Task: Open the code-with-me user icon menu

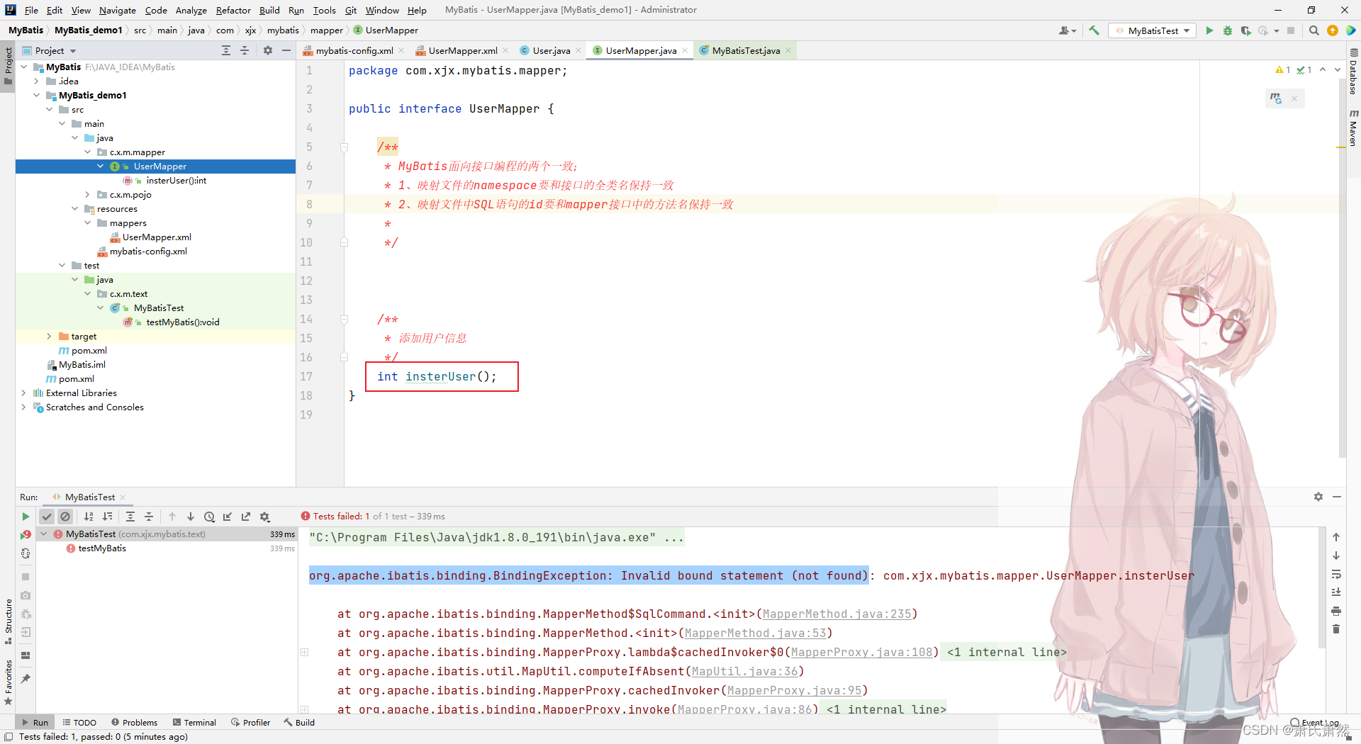Action: pyautogui.click(x=1067, y=30)
